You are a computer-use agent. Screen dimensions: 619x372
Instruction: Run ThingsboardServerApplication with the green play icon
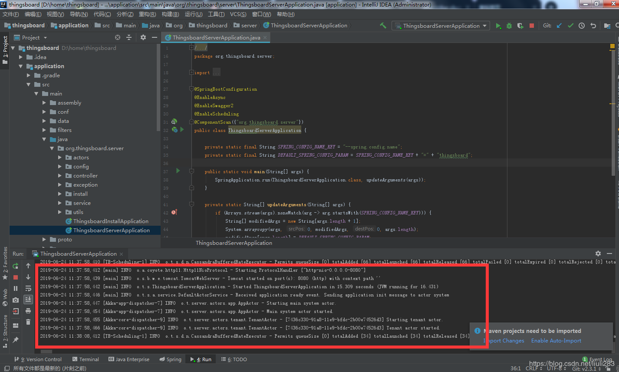498,26
